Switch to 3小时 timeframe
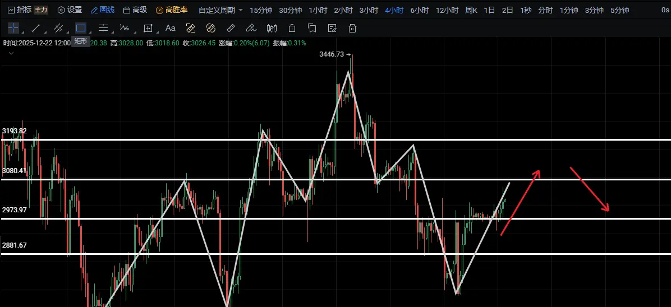 pos(369,10)
